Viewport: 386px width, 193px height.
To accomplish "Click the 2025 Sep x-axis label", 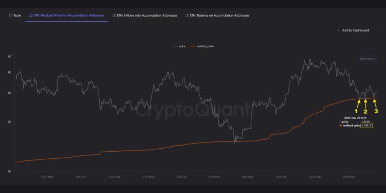I will pyautogui.click(x=315, y=177).
